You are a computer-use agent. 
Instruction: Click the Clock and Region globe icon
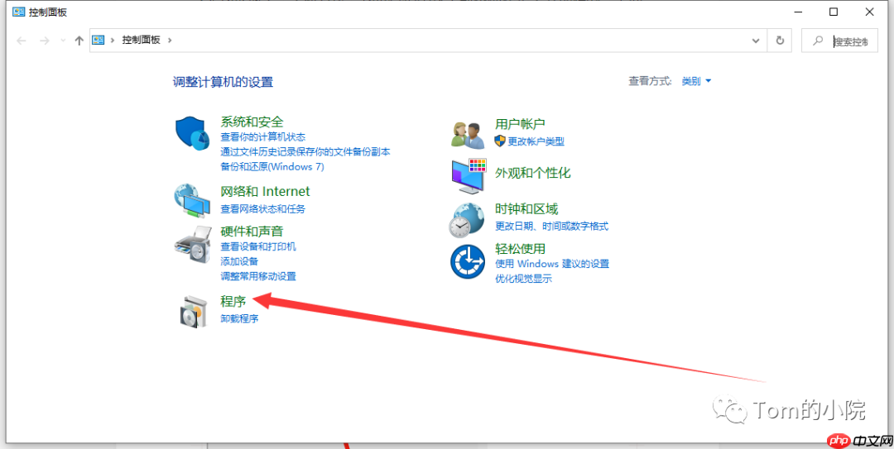[x=468, y=219]
